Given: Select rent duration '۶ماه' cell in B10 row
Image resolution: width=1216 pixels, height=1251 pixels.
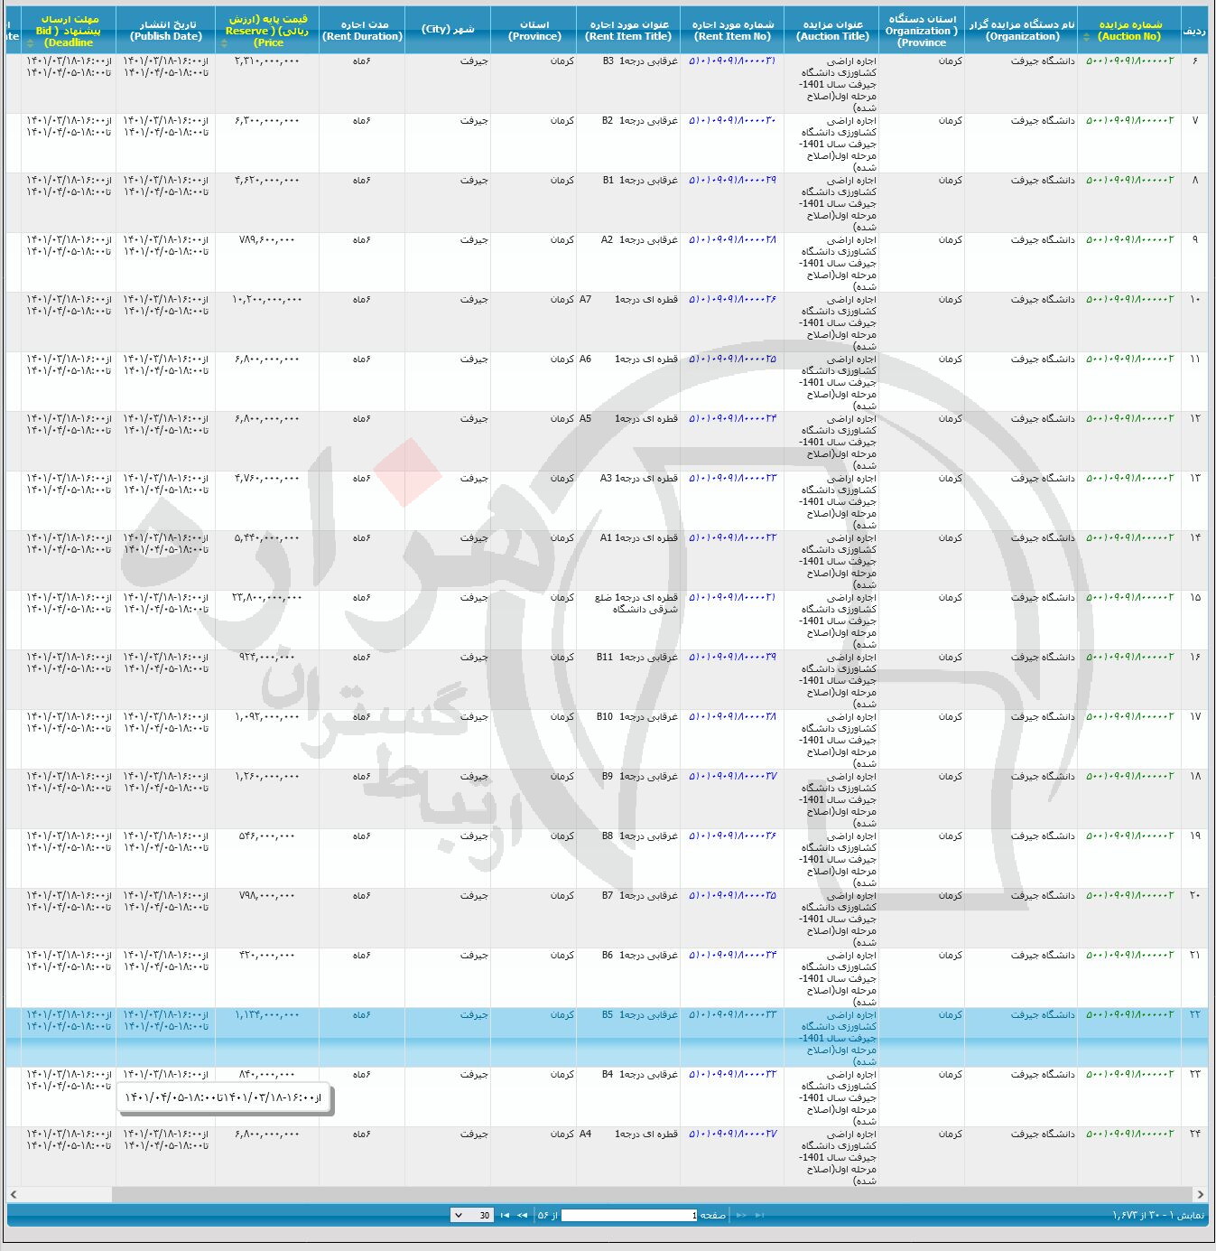Looking at the screenshot, I should 362,739.
